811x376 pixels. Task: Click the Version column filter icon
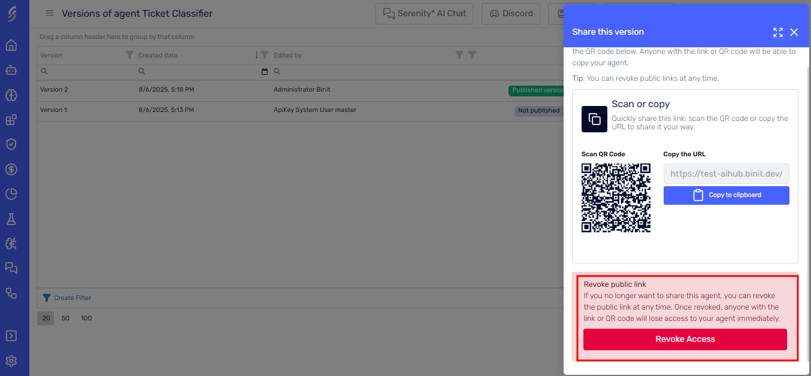coord(129,55)
